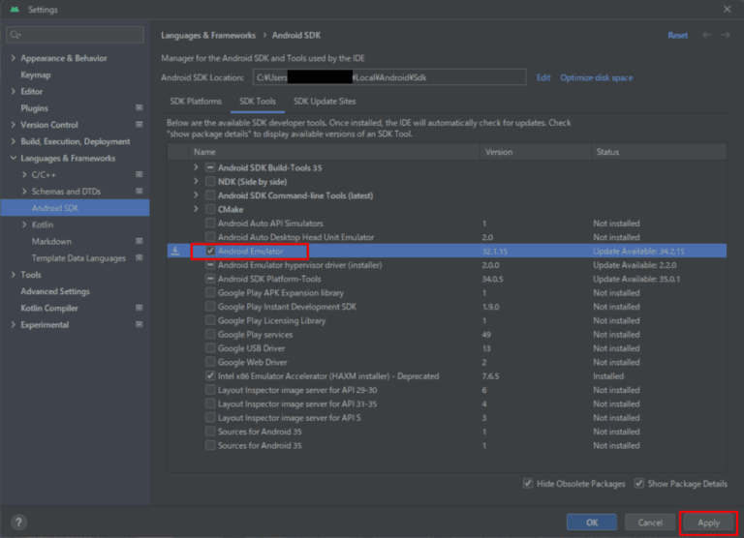The width and height of the screenshot is (744, 538).
Task: Click the project-level icon next to Plugins
Action: click(x=139, y=108)
